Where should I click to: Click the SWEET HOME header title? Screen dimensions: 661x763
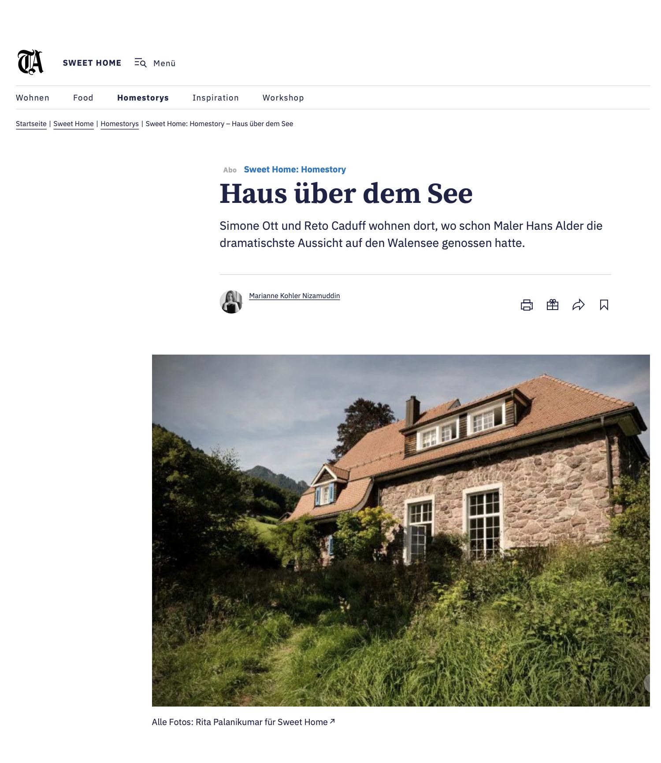pos(92,63)
